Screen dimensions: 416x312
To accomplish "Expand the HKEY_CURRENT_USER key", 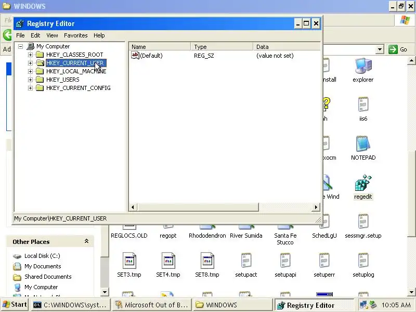I will click(30, 63).
